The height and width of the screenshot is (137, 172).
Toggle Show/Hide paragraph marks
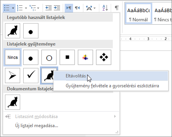[117, 8]
